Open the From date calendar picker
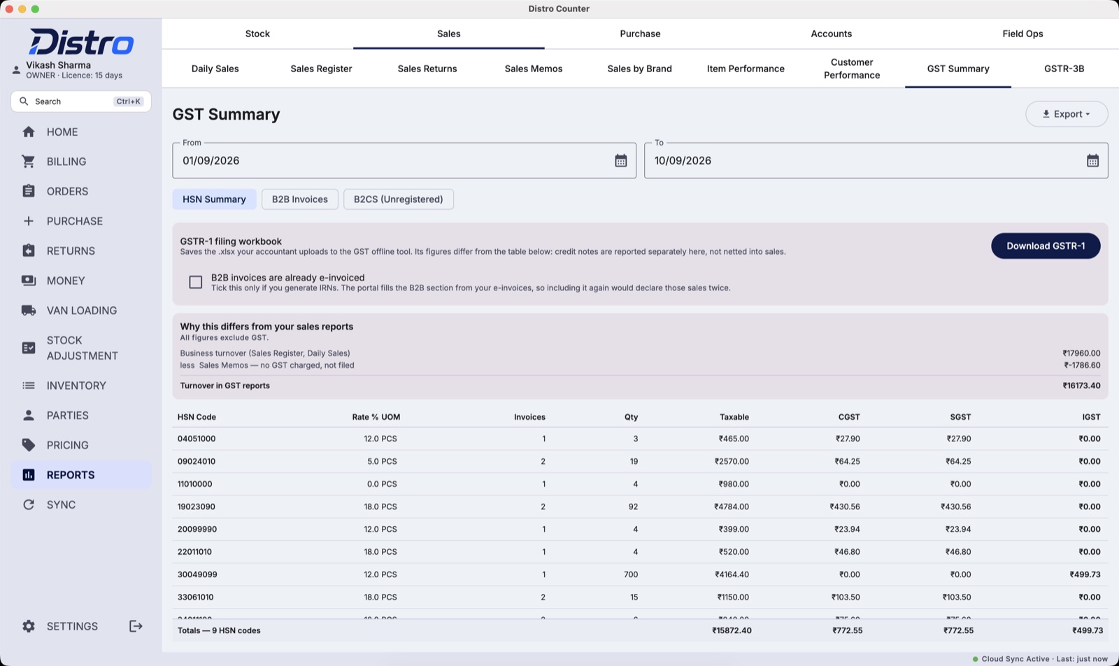Viewport: 1119px width, 666px height. [x=620, y=161]
